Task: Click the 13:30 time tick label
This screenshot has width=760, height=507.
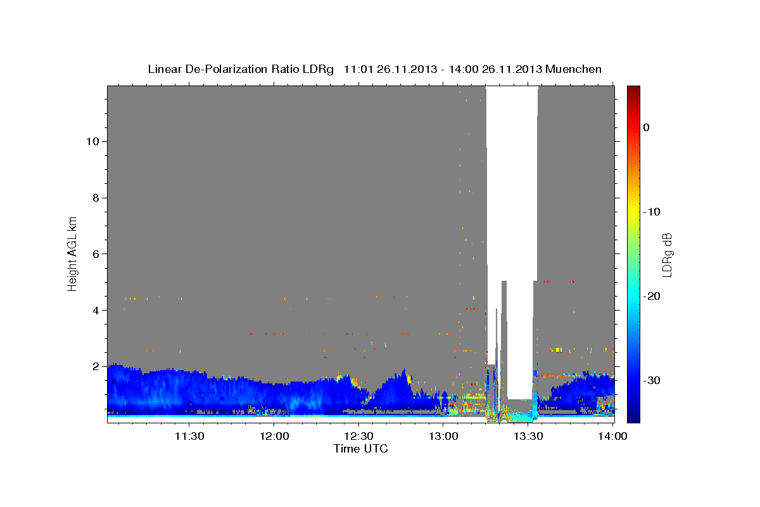Action: pyautogui.click(x=528, y=436)
